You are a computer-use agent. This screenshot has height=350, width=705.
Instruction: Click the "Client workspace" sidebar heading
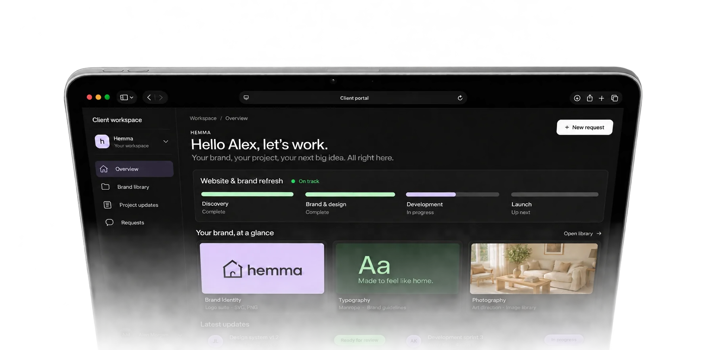tap(117, 120)
